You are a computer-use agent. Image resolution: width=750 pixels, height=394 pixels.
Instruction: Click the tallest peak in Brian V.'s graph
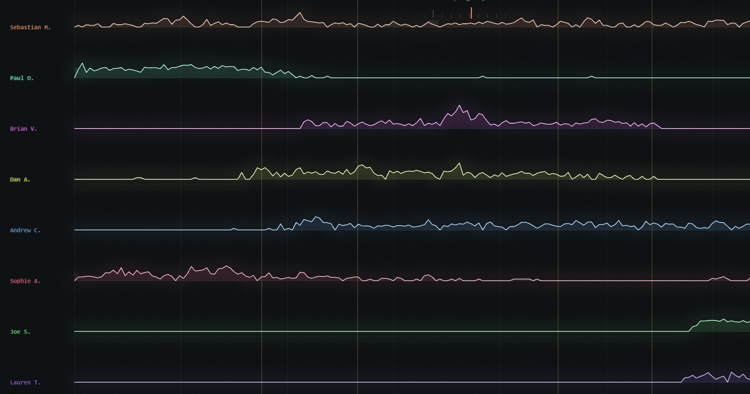pos(459,106)
